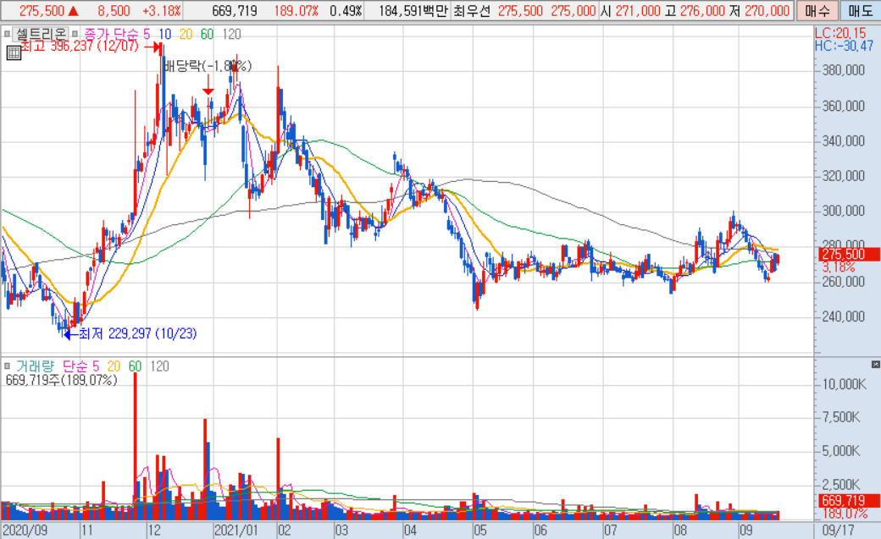Click the red up-triangle price change icon
Viewport: 881px width, 539px height.
(x=73, y=11)
